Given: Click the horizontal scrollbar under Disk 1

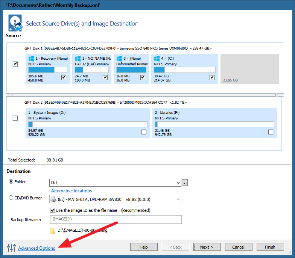Looking at the screenshot, I should [x=144, y=95].
